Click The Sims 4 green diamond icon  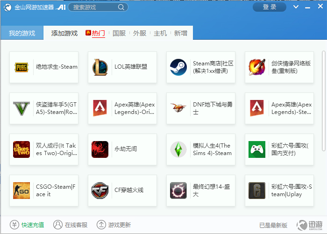click(x=178, y=149)
